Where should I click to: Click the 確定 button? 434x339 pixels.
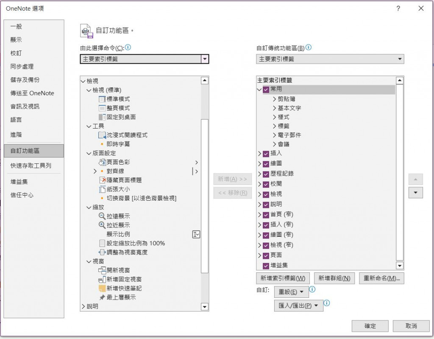[x=370, y=326]
